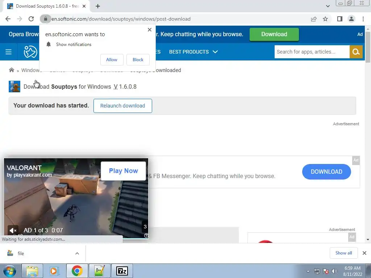Click the address bar URL
The width and height of the screenshot is (371, 278).
(x=121, y=19)
